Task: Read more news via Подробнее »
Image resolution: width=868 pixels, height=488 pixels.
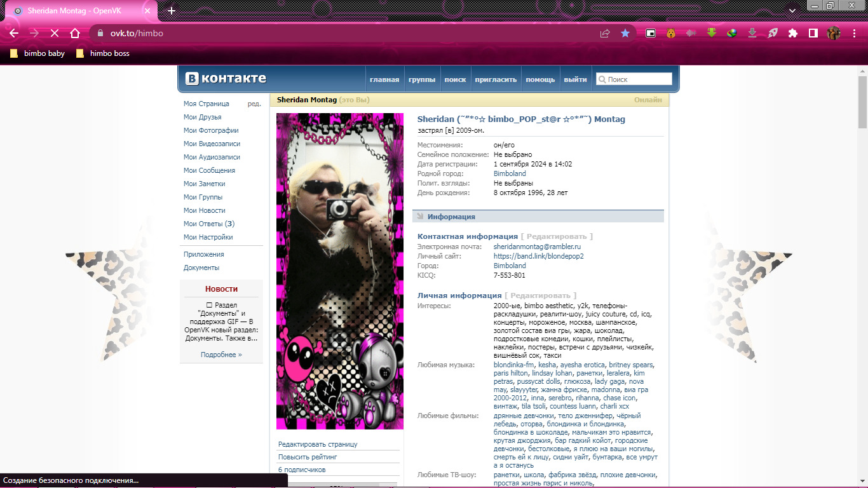Action: 221,355
